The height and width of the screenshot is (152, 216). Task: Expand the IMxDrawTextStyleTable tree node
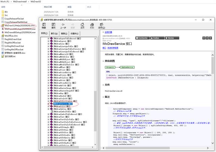coord(48,119)
